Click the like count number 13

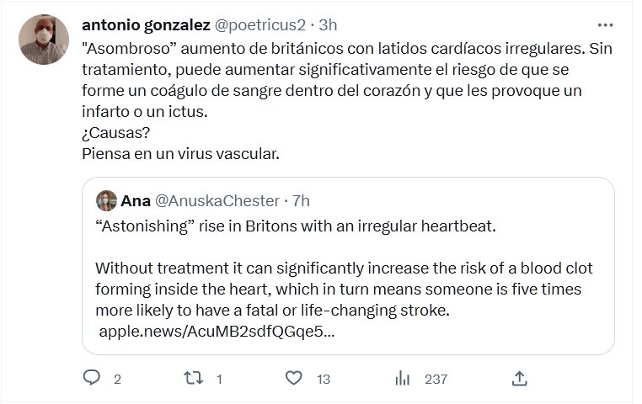tap(323, 380)
